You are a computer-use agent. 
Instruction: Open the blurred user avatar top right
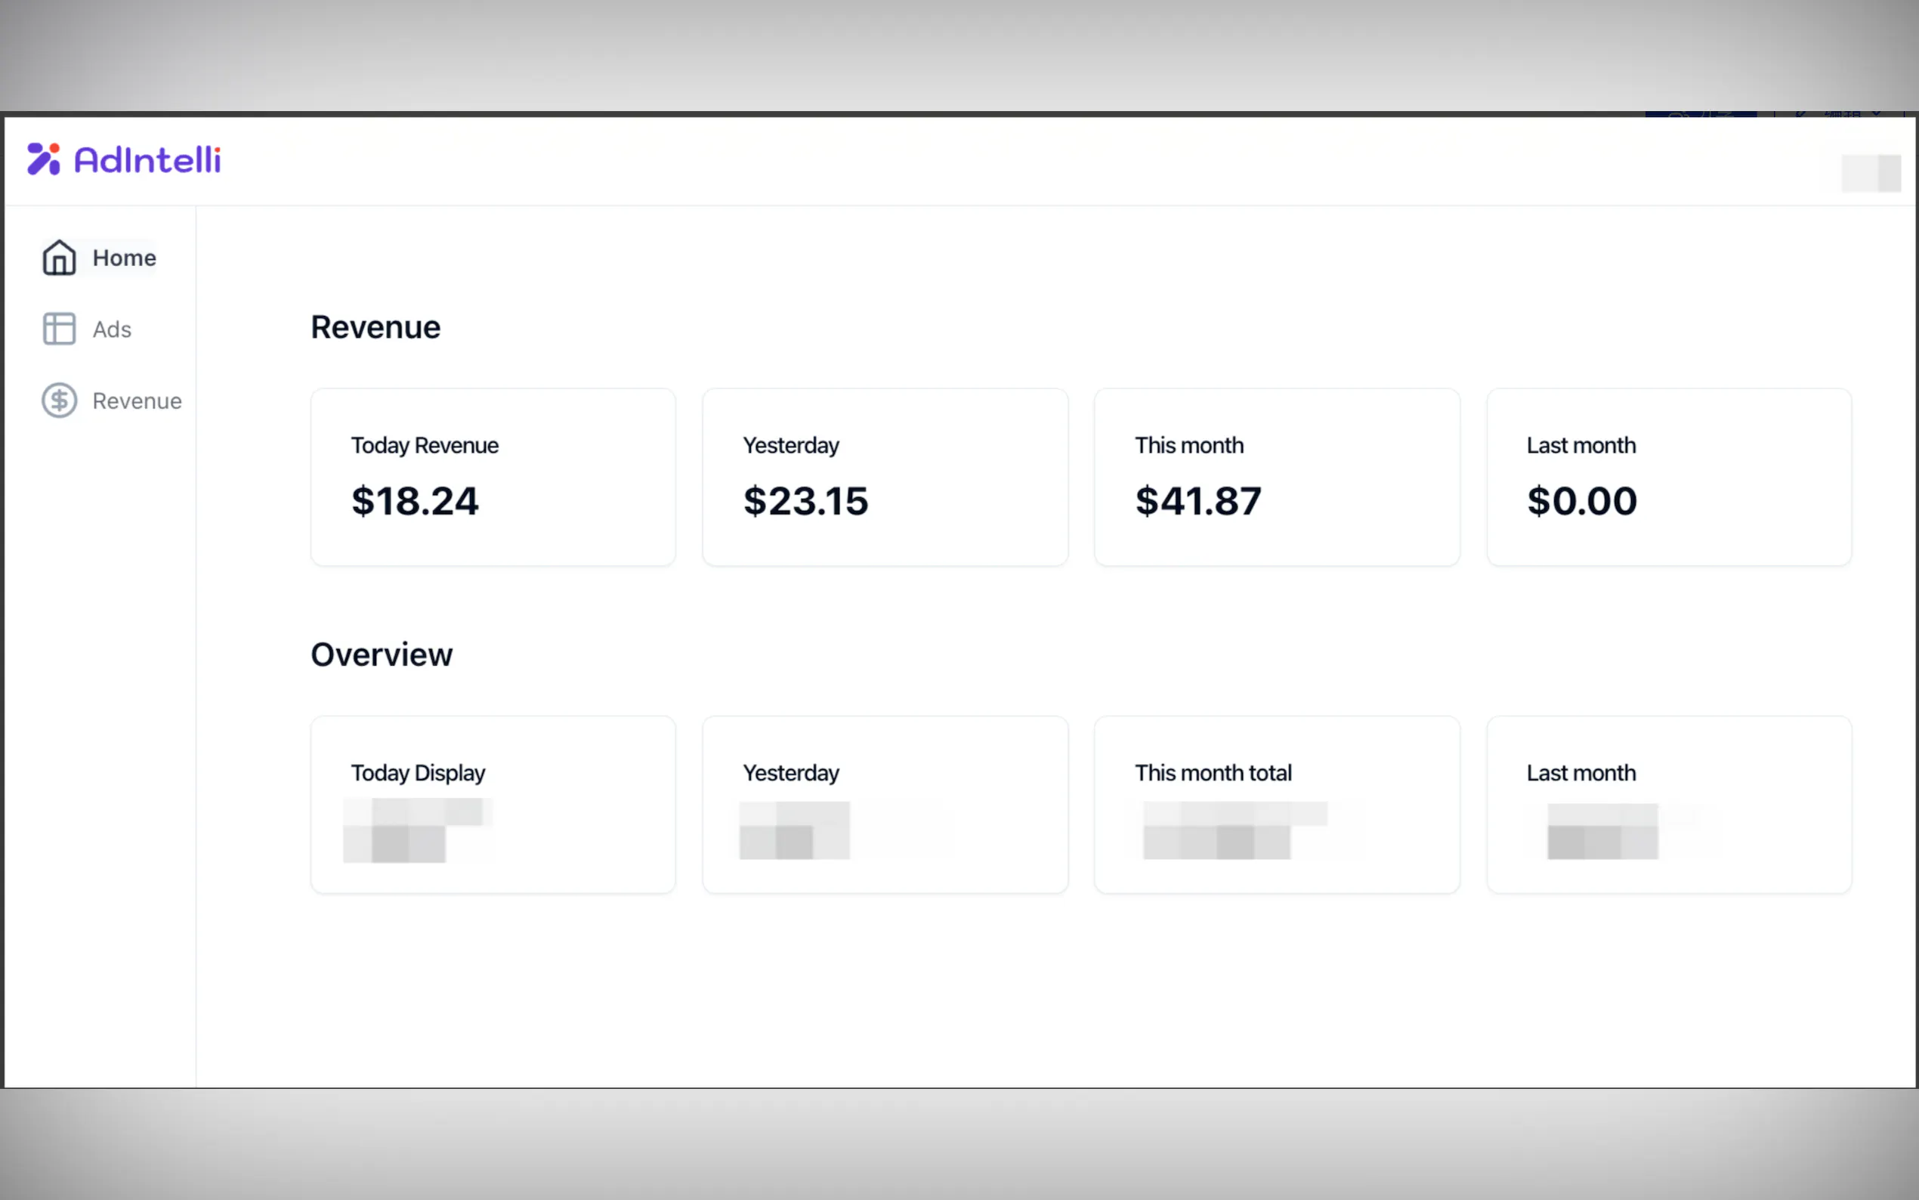pyautogui.click(x=1870, y=173)
